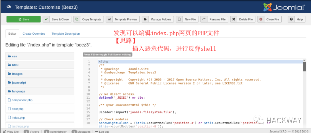Viewport: 311px width, 133px height.
Task: Click the Delete File X icon
Action: click(x=234, y=19)
